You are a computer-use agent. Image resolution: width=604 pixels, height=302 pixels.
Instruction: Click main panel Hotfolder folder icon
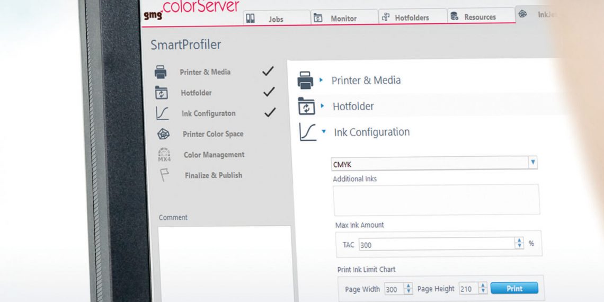coord(307,106)
